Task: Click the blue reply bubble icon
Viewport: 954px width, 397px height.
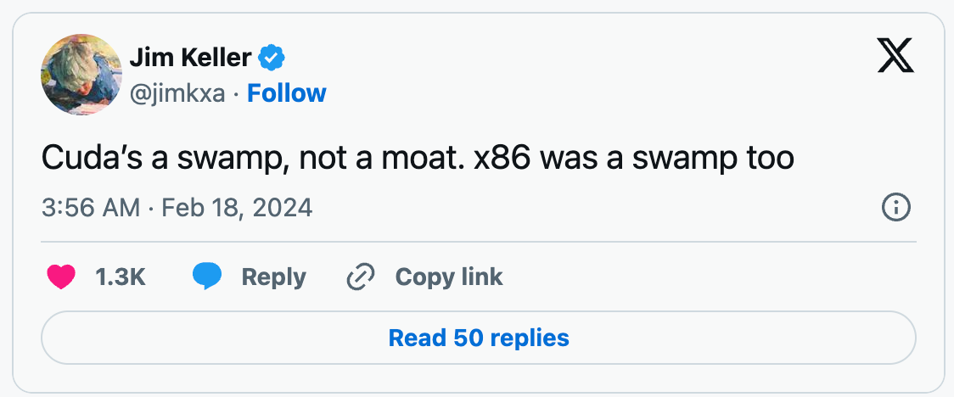Action: 207,277
